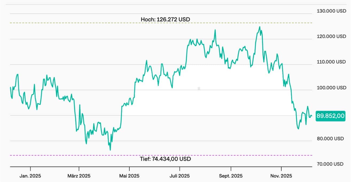Screen dimensions: 351x182
Task: Click the green dashed high-price line
Action: [80, 23]
